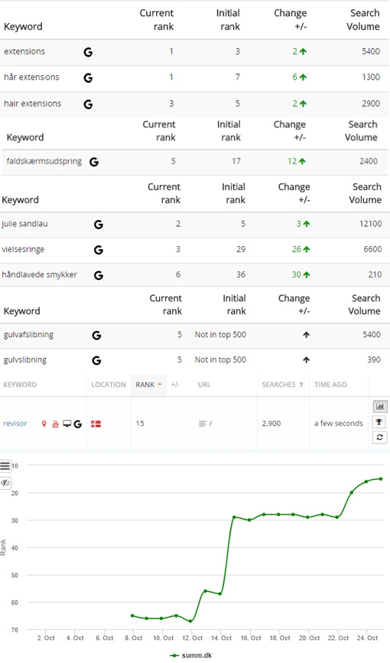Toggle summ.dk legend series
This screenshot has height=663, width=390.
(190, 655)
